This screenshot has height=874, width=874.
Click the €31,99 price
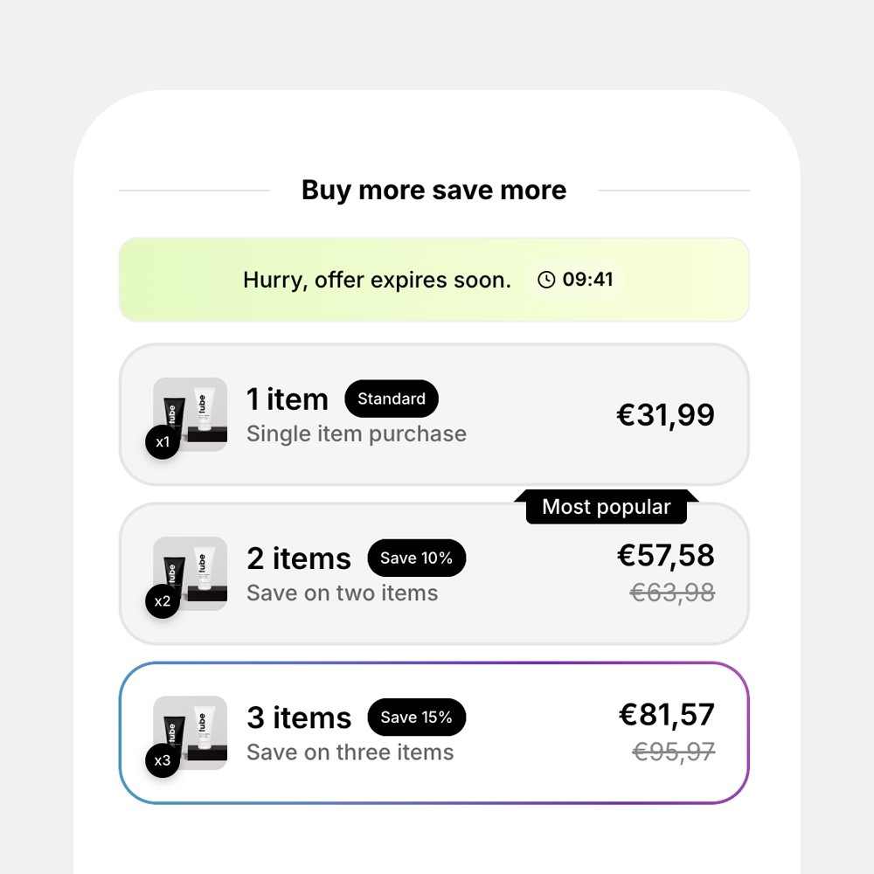665,414
